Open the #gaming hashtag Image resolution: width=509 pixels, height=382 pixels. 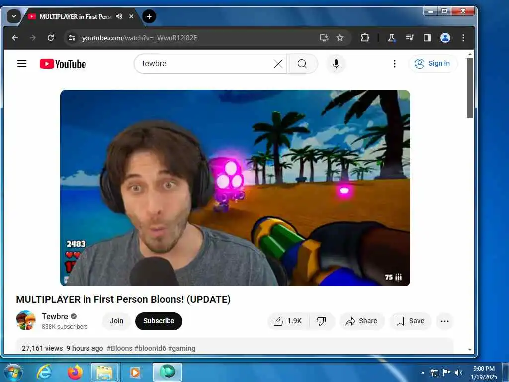[x=182, y=348]
